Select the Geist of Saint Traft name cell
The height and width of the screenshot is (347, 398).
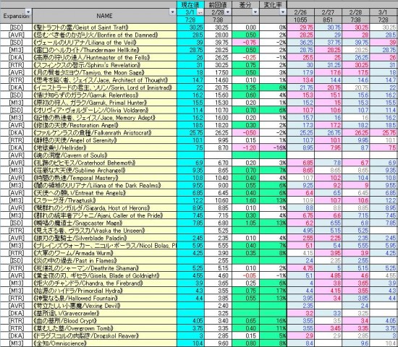[x=104, y=27]
